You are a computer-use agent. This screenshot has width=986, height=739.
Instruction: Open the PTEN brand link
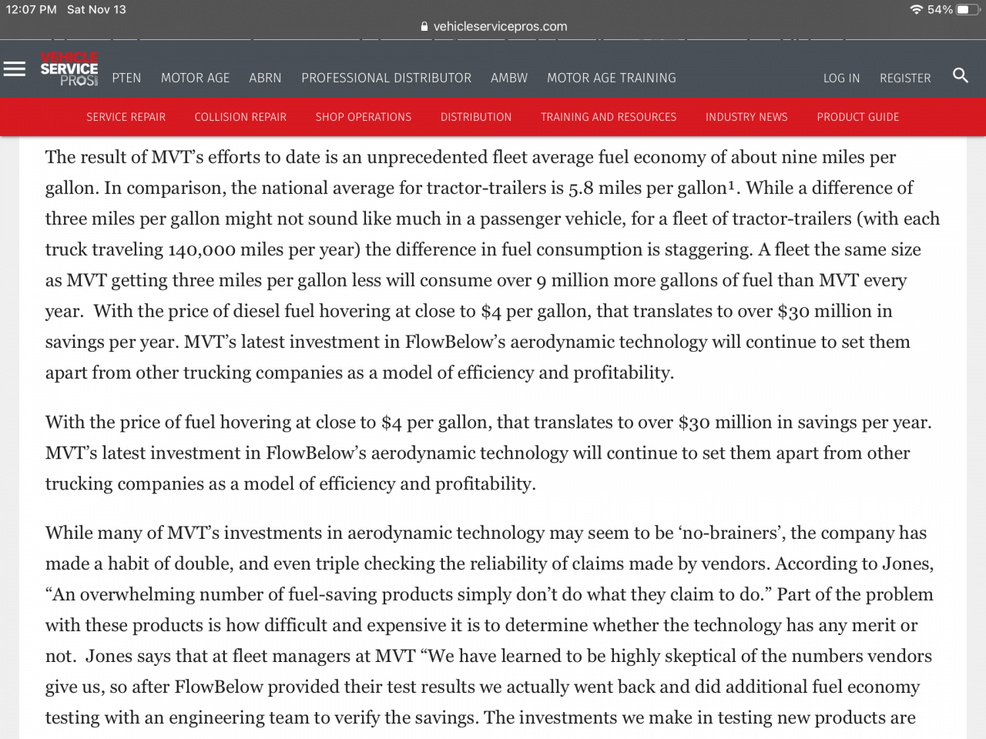coord(126,78)
